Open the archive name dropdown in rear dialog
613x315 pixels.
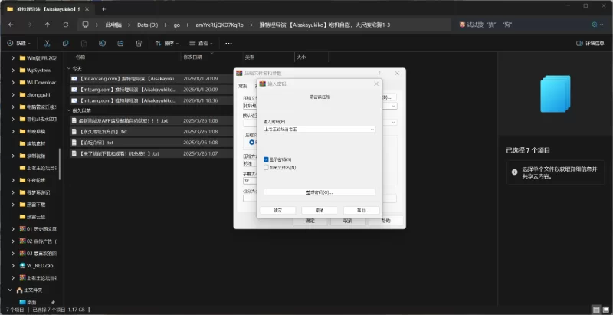[x=394, y=106]
